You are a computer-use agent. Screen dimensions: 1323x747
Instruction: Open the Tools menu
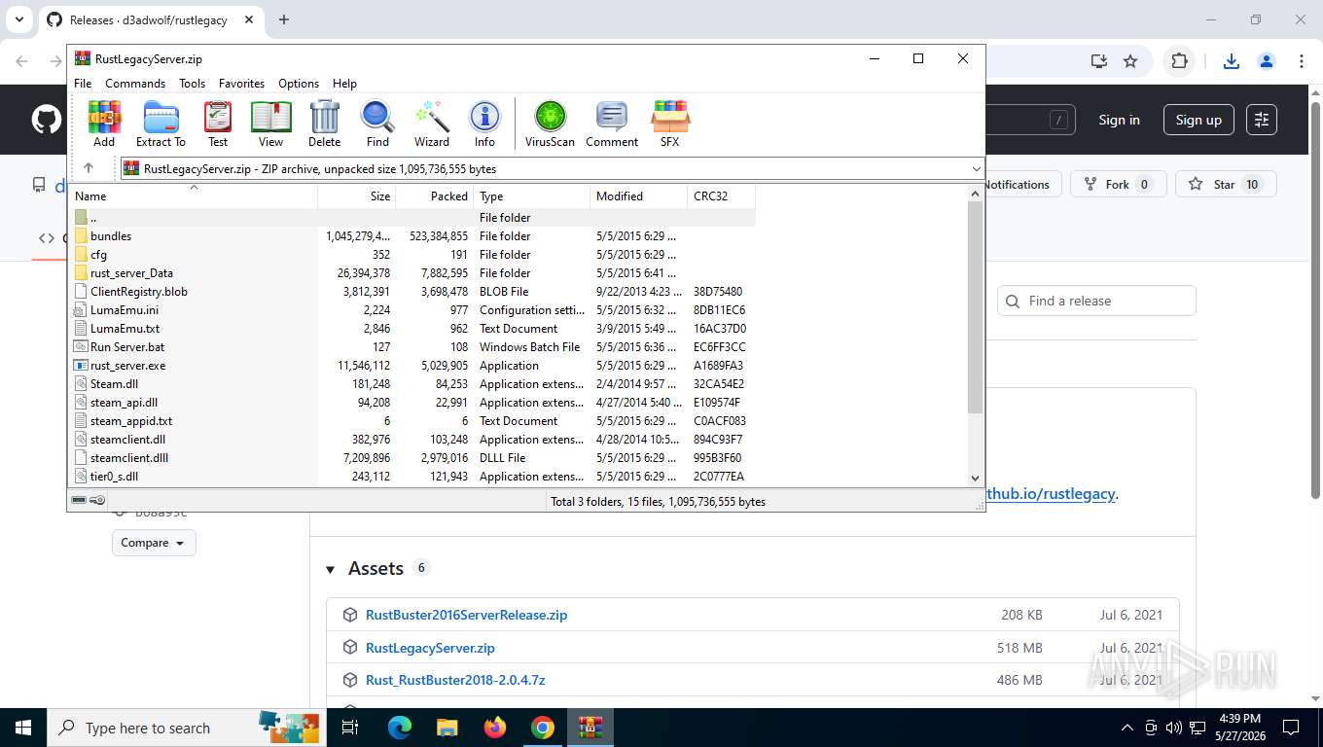point(192,84)
